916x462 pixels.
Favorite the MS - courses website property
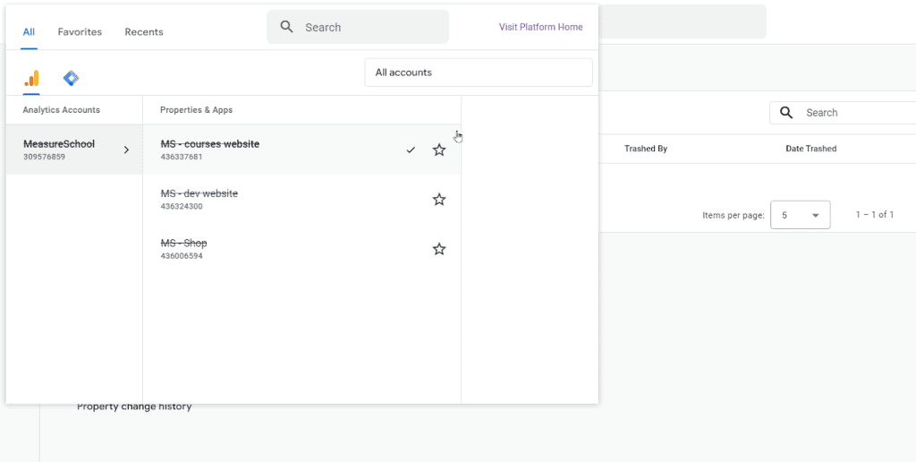[439, 150]
